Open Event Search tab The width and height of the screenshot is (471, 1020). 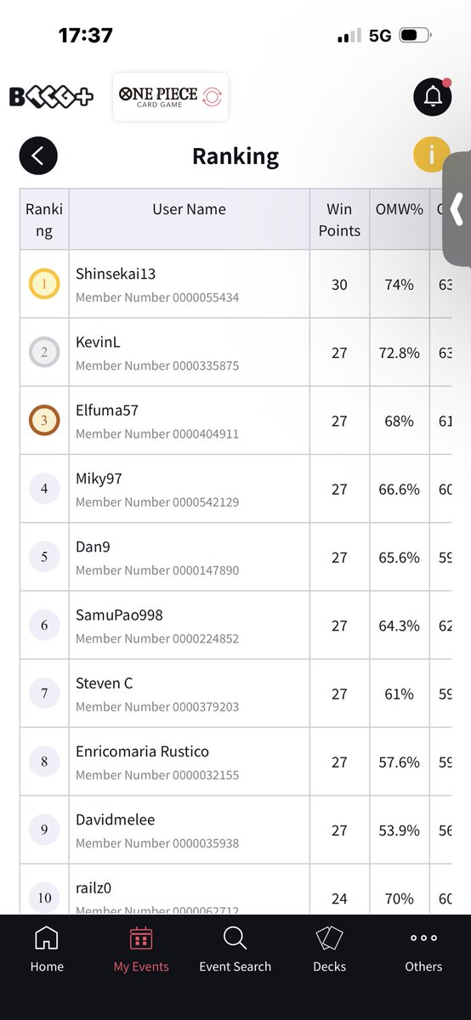pos(235,949)
